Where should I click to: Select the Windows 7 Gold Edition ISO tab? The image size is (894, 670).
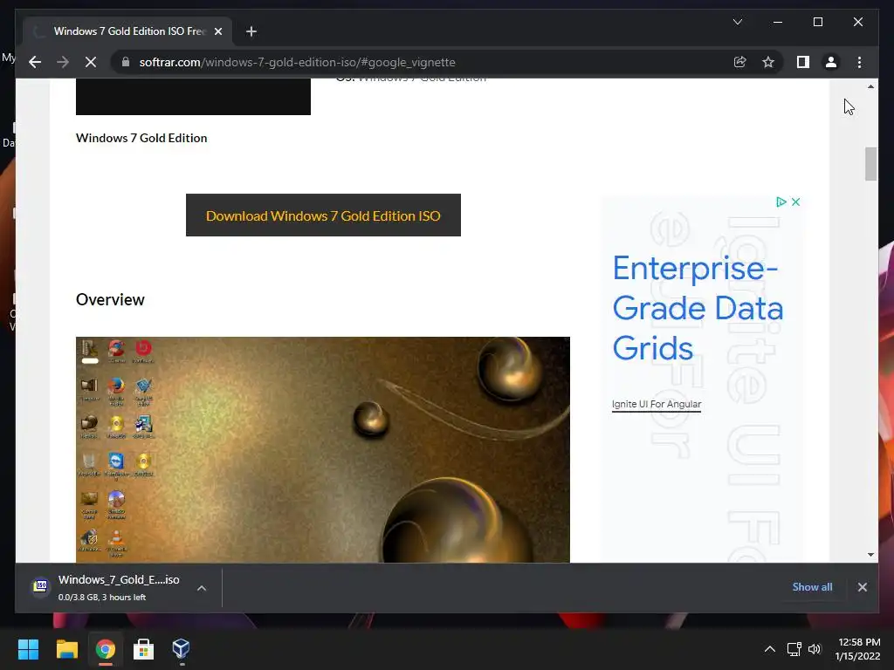(128, 31)
